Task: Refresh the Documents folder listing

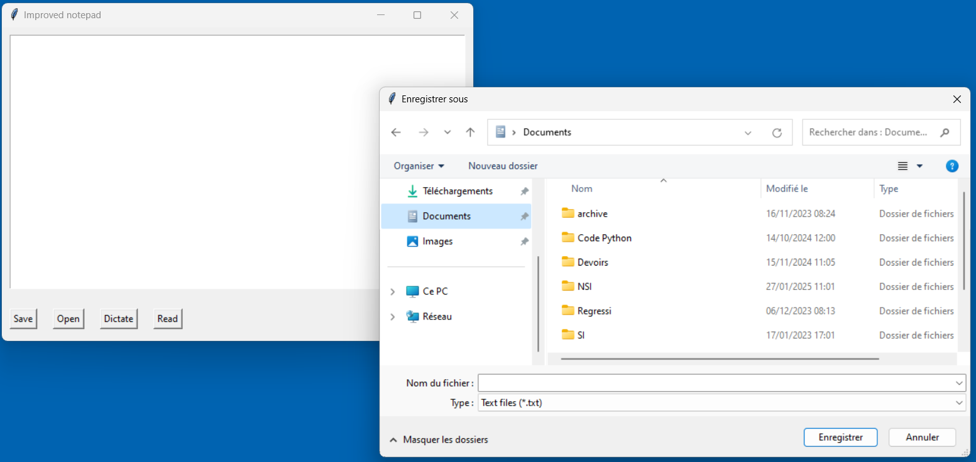Action: click(777, 132)
